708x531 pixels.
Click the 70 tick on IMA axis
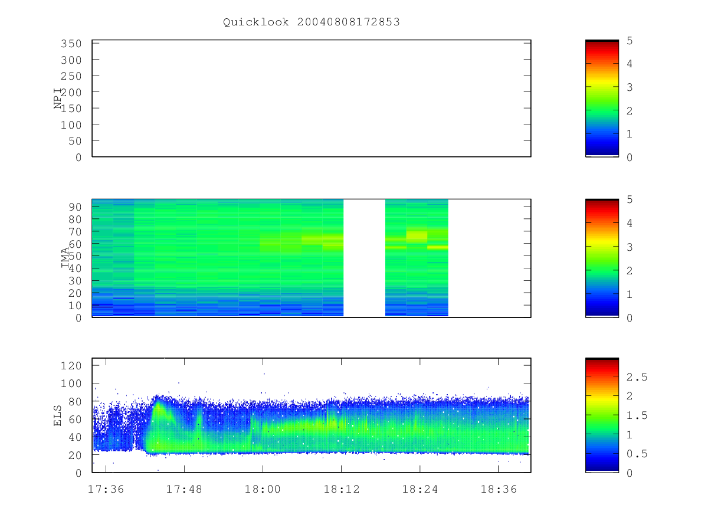click(75, 231)
